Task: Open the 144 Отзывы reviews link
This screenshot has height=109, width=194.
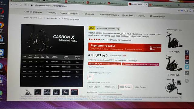Action: [x=112, y=40]
